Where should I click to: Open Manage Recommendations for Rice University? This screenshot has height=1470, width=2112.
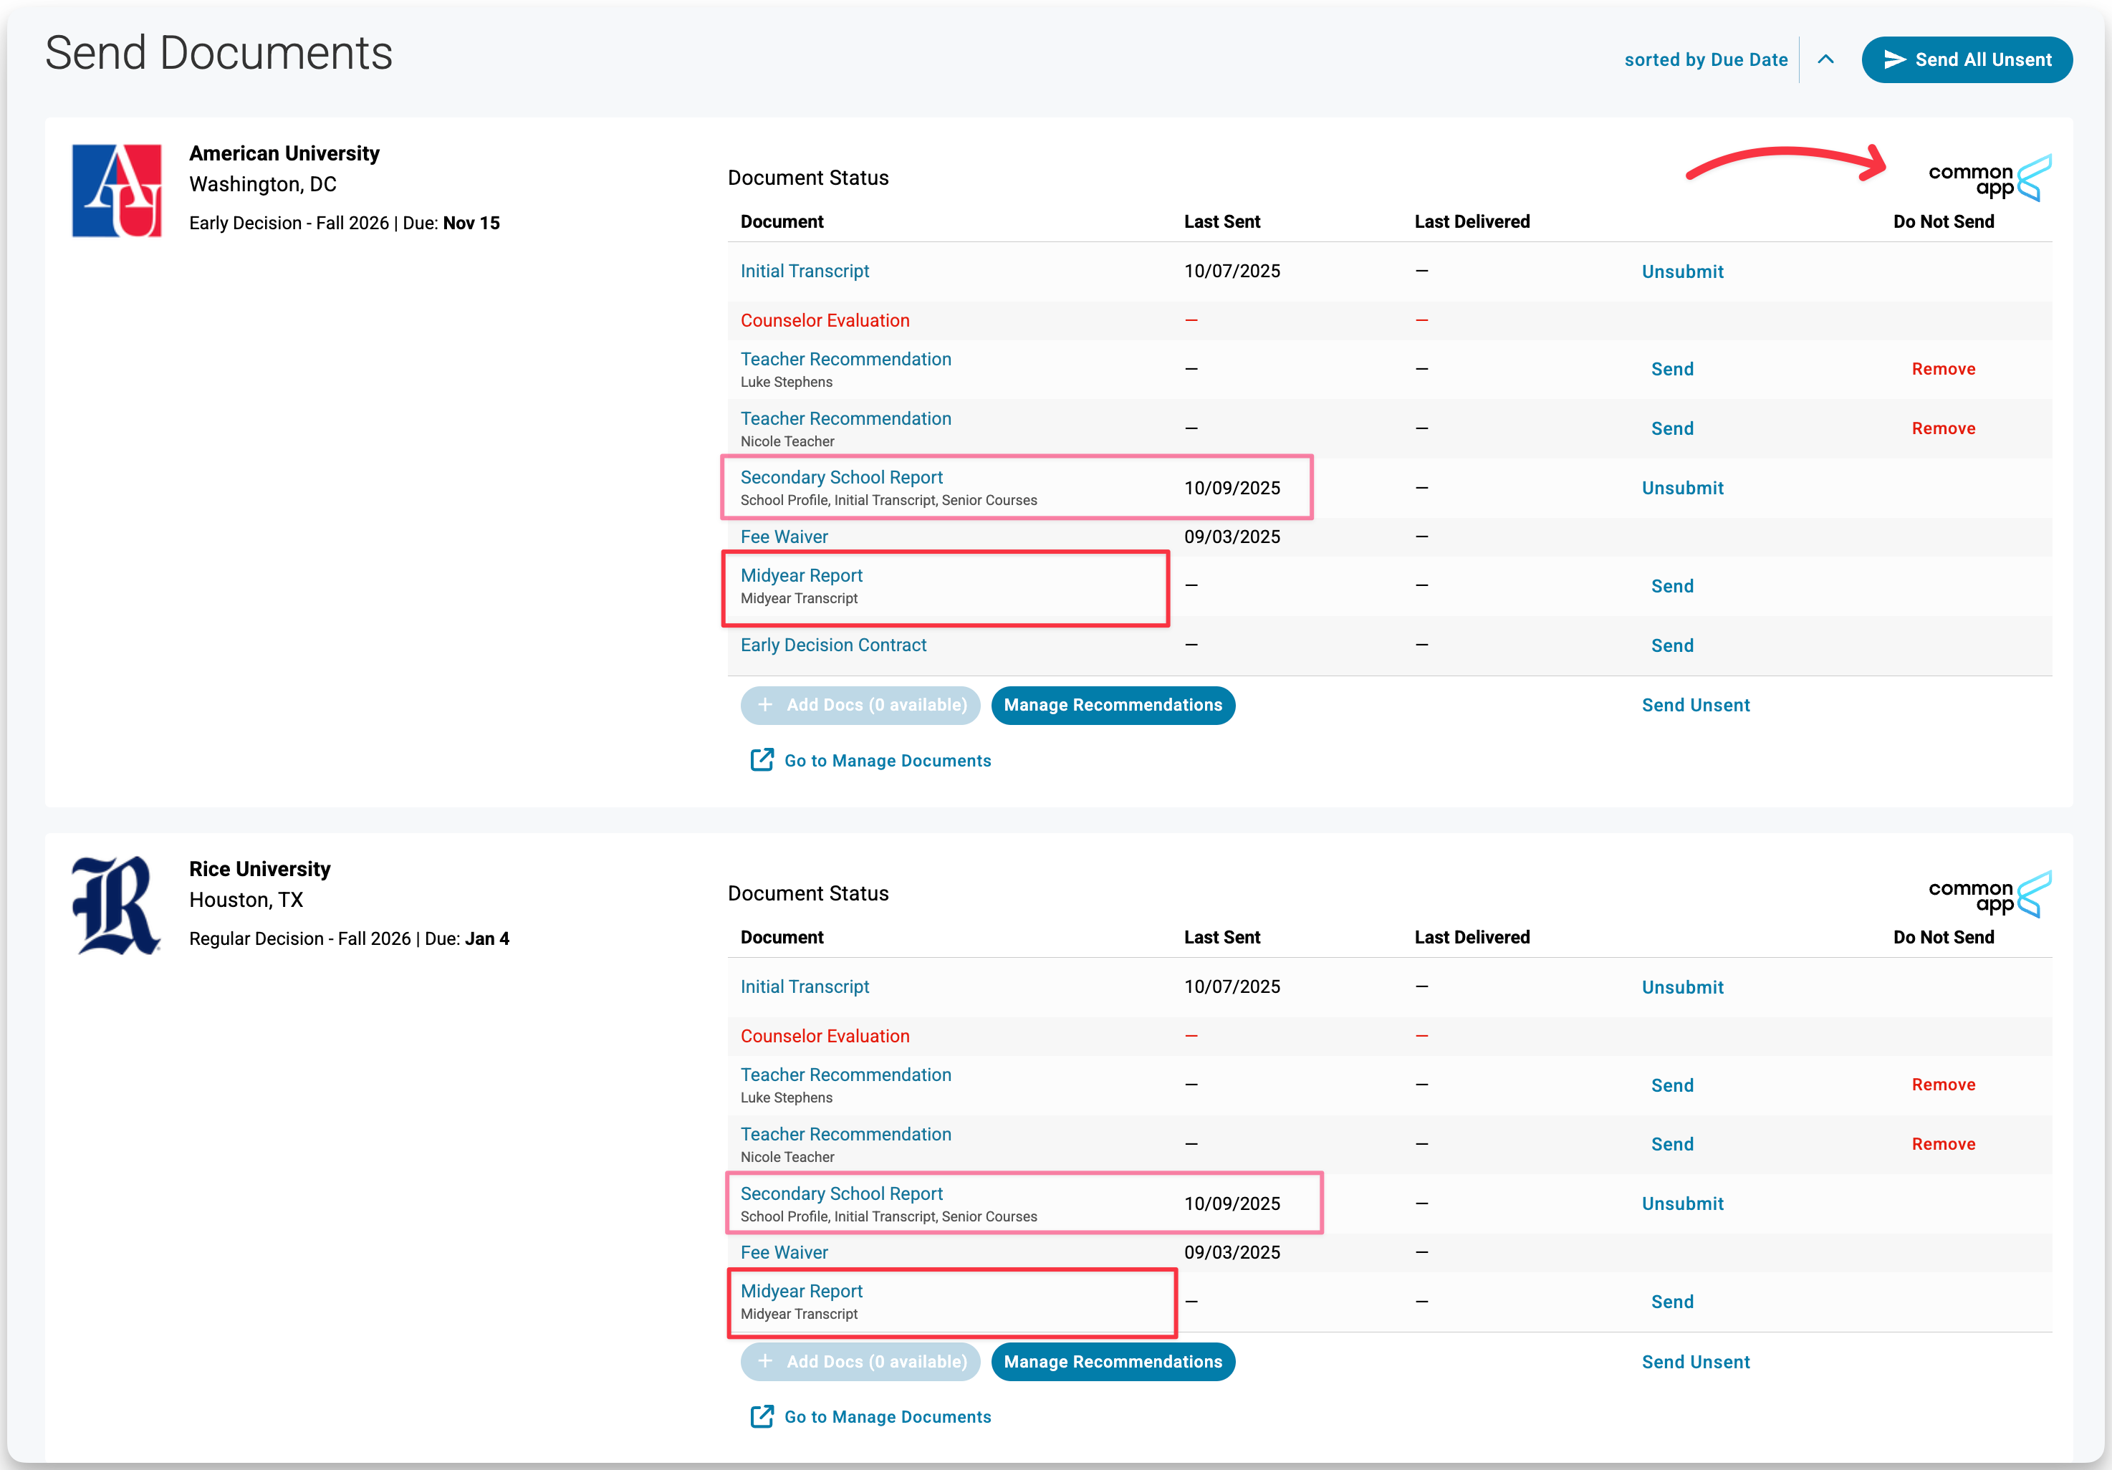pyautogui.click(x=1112, y=1361)
